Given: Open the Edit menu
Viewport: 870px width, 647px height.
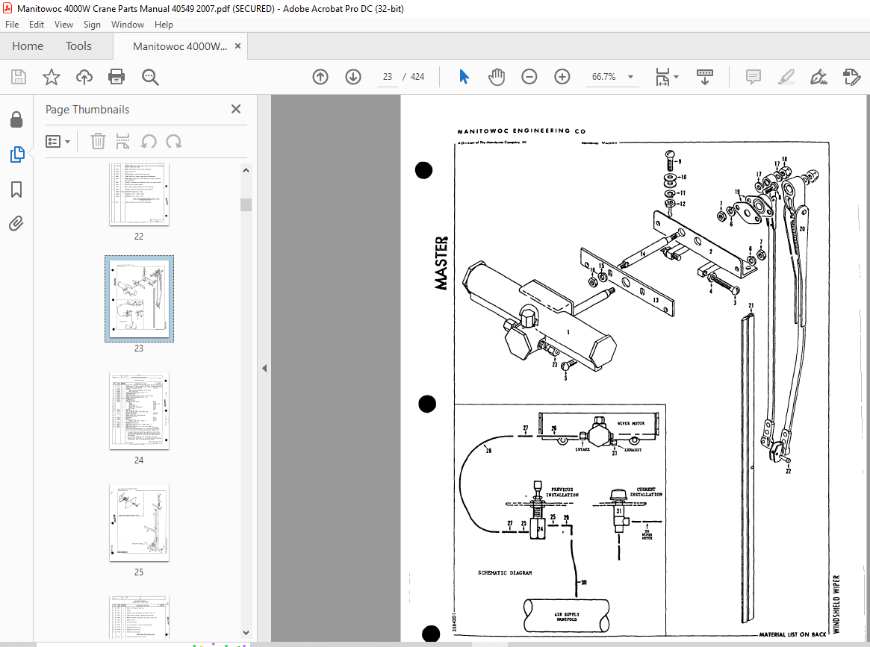Looking at the screenshot, I should (x=37, y=25).
